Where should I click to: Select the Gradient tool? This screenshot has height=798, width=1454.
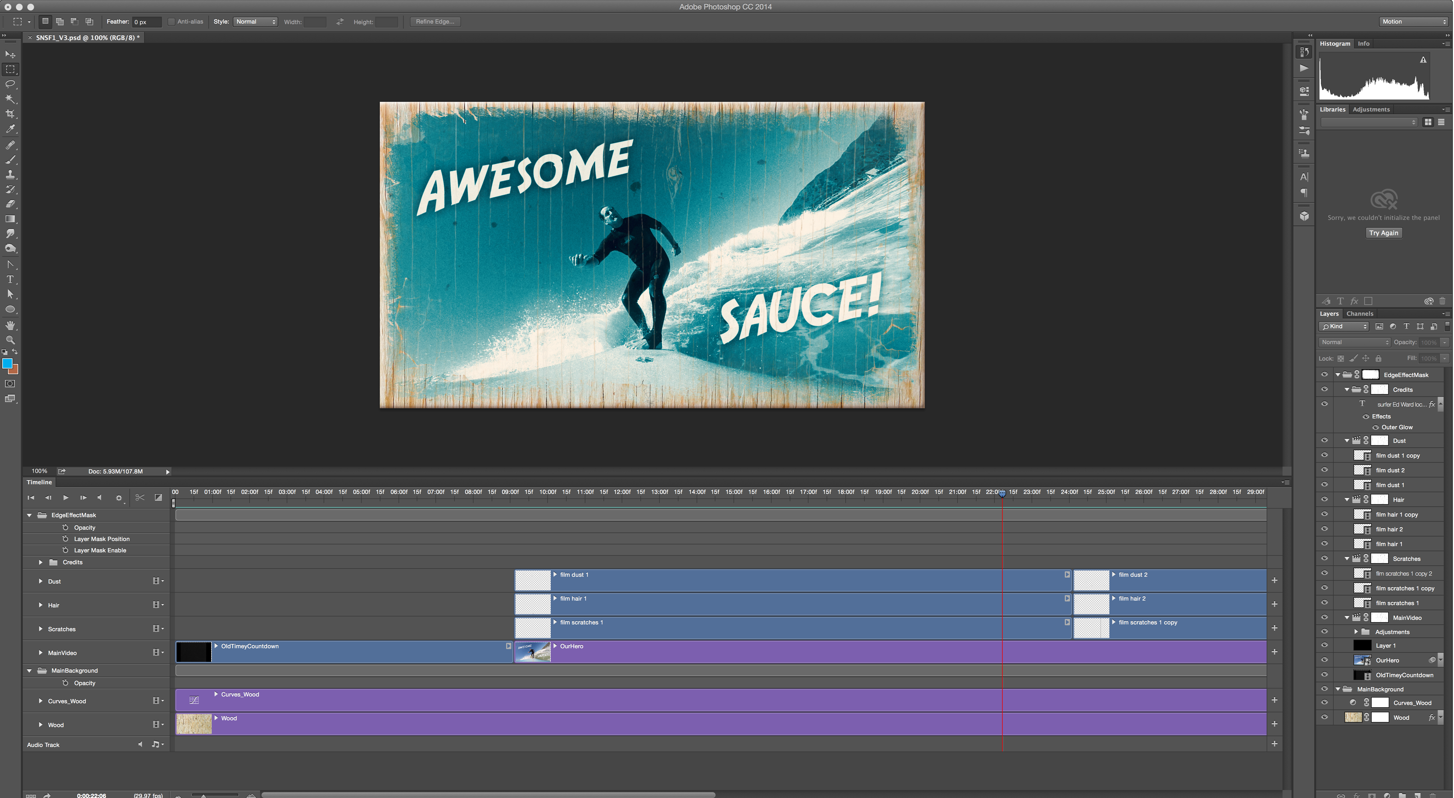(10, 219)
